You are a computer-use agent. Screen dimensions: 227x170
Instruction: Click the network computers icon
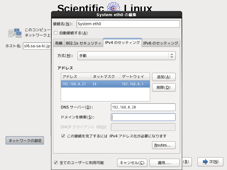[15, 33]
